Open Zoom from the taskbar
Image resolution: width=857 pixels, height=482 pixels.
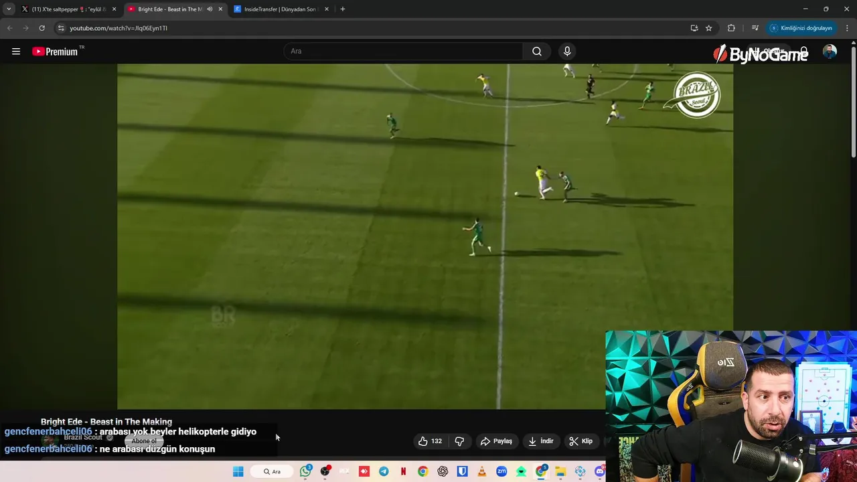click(x=501, y=471)
